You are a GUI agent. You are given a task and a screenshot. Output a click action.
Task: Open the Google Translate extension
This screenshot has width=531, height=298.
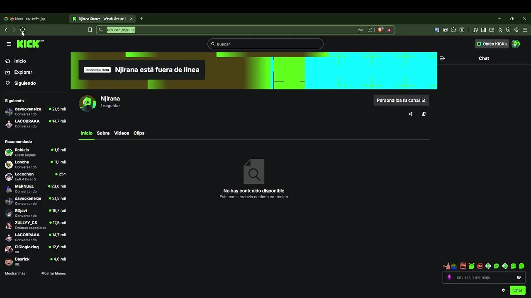pyautogui.click(x=437, y=30)
